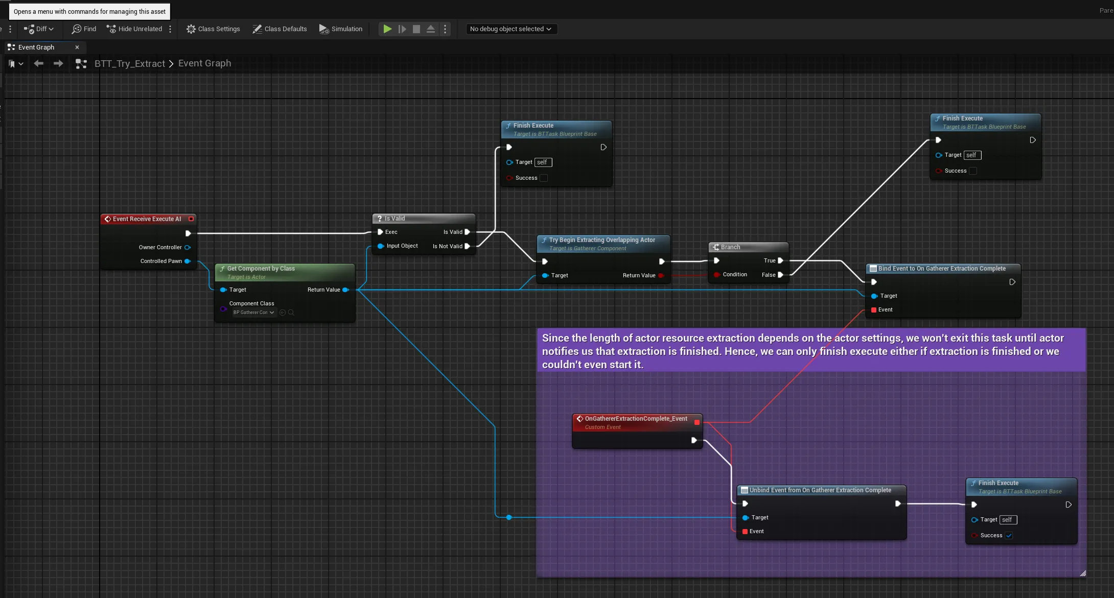Start Simulation mode
The image size is (1114, 598).
coord(341,29)
